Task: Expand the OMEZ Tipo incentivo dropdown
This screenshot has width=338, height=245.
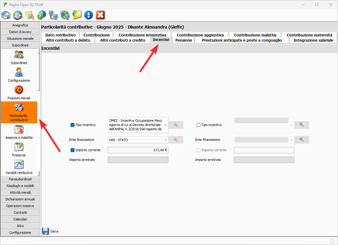Action: click(x=165, y=125)
